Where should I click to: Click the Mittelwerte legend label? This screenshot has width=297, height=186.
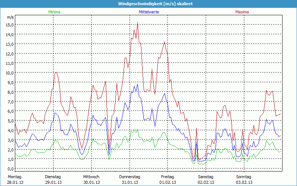coord(149,12)
